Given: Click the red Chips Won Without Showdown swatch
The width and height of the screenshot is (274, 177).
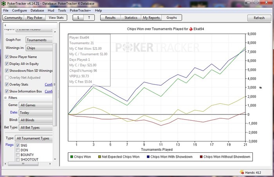Looking at the screenshot, I should coord(201,157).
